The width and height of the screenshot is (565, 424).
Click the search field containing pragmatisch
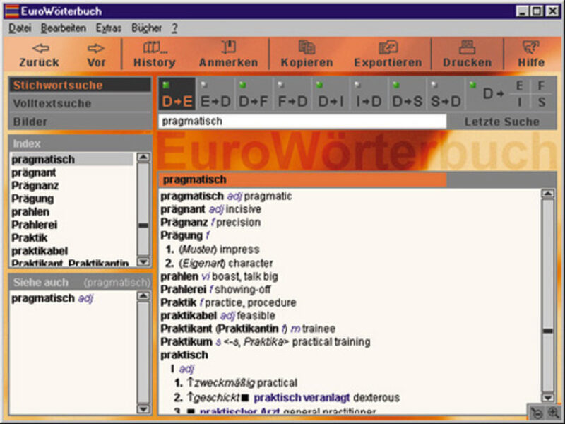click(x=303, y=121)
